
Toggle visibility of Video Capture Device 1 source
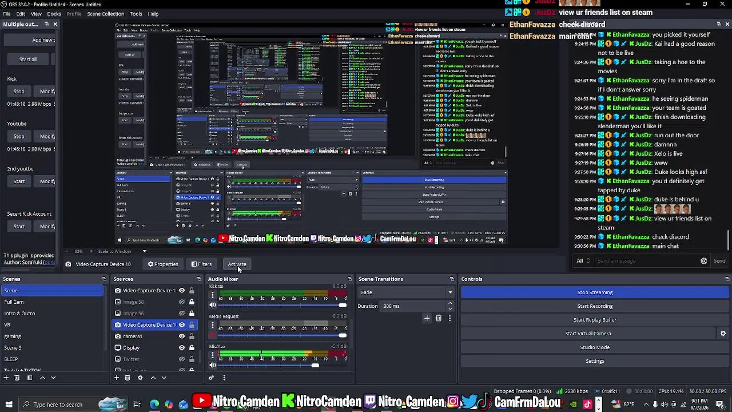(182, 291)
